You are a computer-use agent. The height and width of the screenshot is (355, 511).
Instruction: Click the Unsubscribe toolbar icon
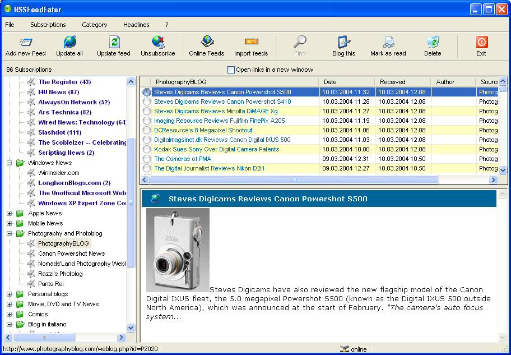click(x=158, y=42)
